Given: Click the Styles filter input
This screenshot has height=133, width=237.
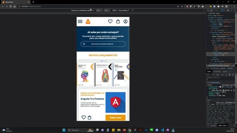Looking at the screenshot, I should pyautogui.click(x=209, y=75).
